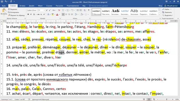
Task: Select Обычный style
Action: pos(96,12)
